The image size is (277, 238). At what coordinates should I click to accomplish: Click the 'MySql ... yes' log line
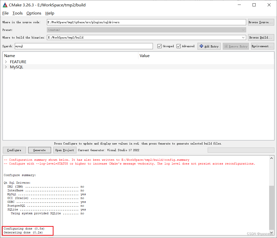pyautogui.click(x=46, y=194)
